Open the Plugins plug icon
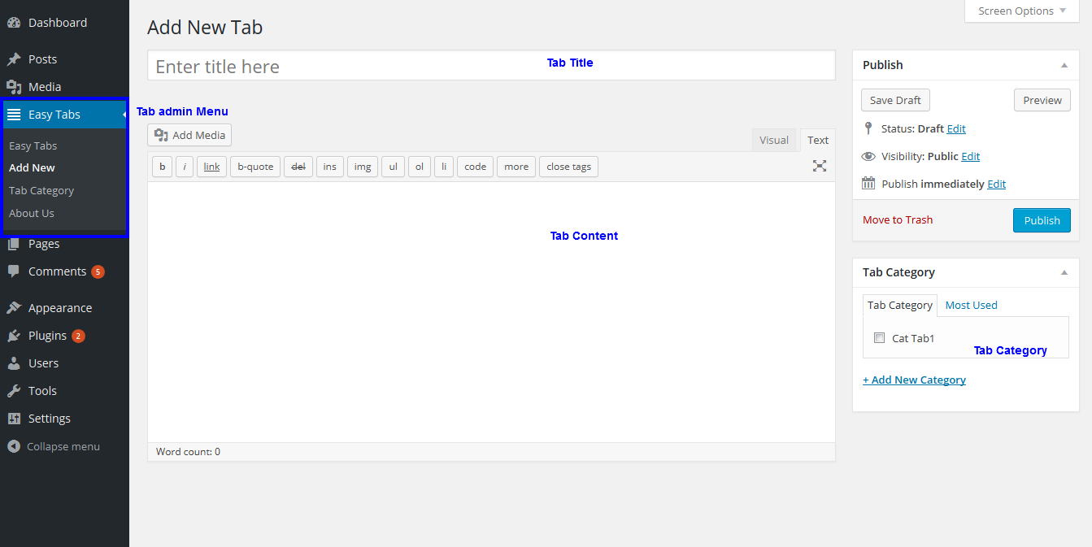The width and height of the screenshot is (1092, 547). pos(14,336)
